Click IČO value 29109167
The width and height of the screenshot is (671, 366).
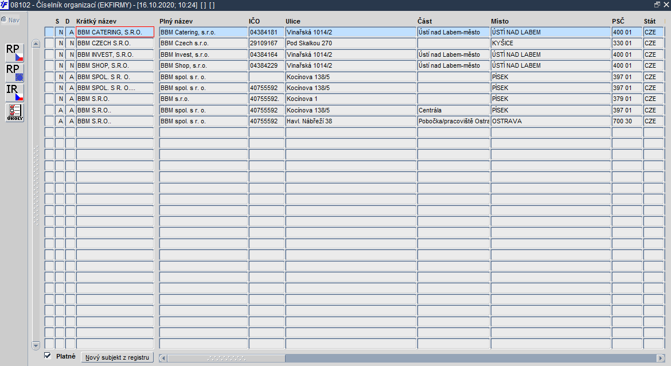(267, 43)
